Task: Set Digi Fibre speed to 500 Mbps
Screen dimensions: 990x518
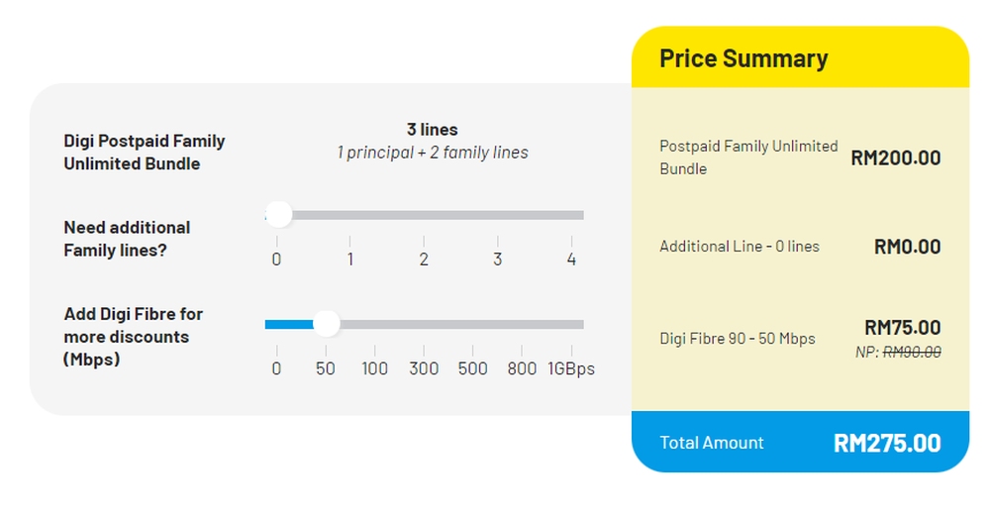Action: (473, 324)
